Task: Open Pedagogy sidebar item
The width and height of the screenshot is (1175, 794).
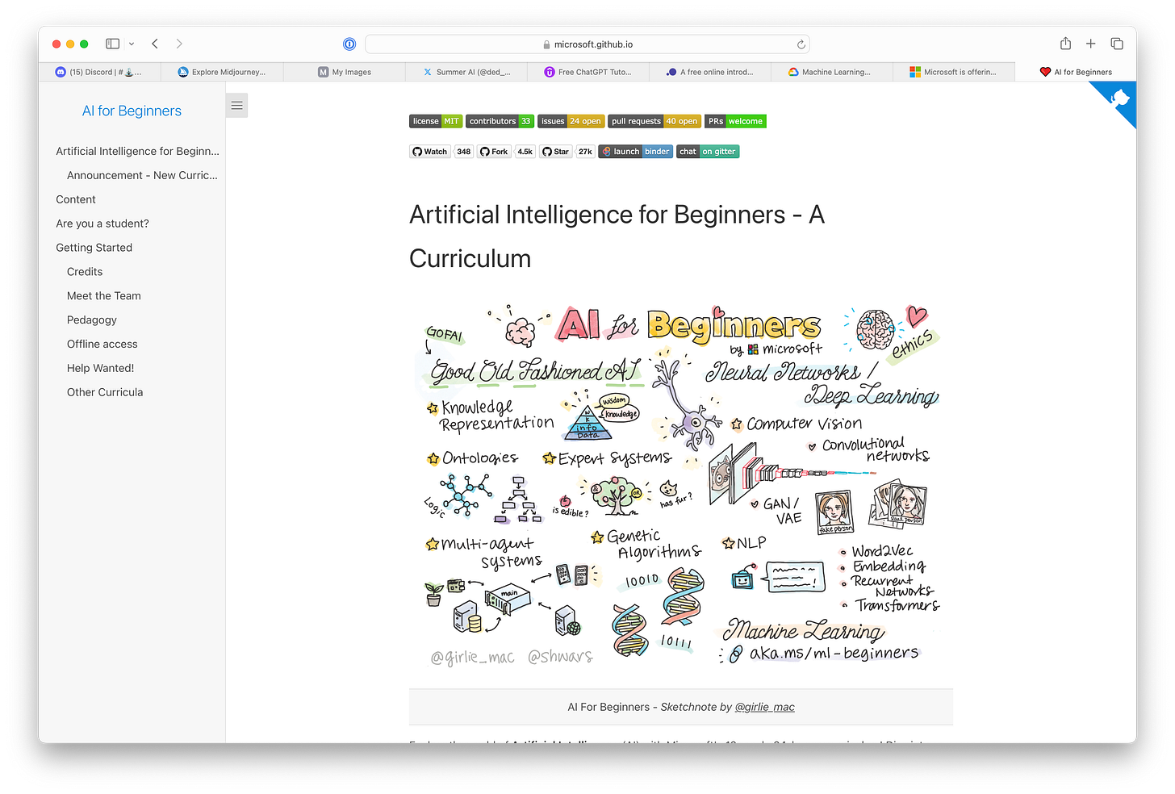Action: click(92, 320)
